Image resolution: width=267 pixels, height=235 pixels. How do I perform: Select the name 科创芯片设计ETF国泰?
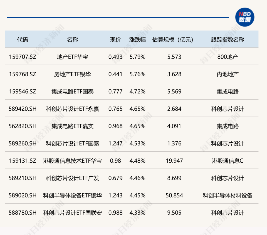pyautogui.click(x=72, y=144)
